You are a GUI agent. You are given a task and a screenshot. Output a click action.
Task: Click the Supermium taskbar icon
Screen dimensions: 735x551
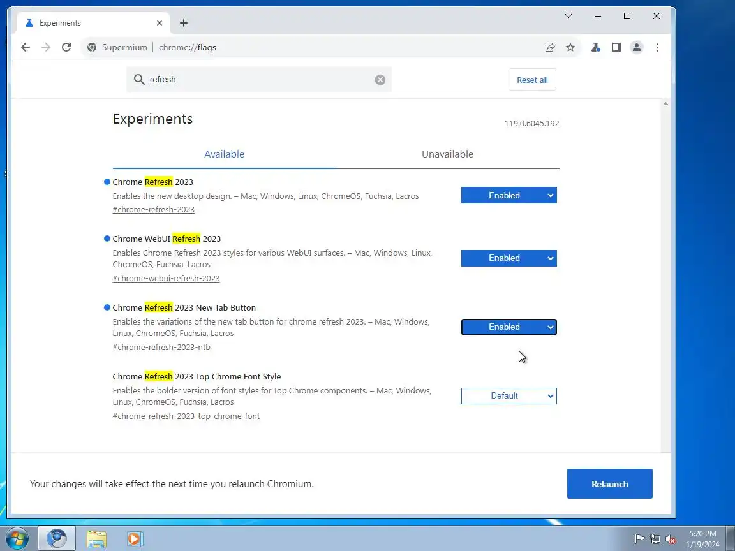tap(57, 538)
